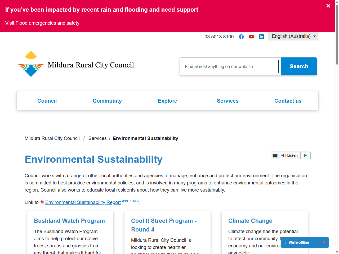
Task: Click the page vertical scrollbar thumb
Action: (337, 34)
